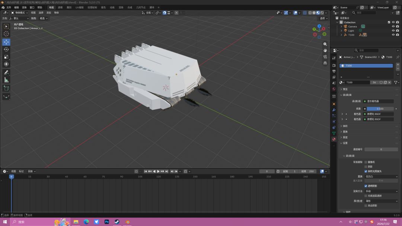The width and height of the screenshot is (402, 226).
Task: Click the 结束 250 end frame field
Action: [x=308, y=171]
